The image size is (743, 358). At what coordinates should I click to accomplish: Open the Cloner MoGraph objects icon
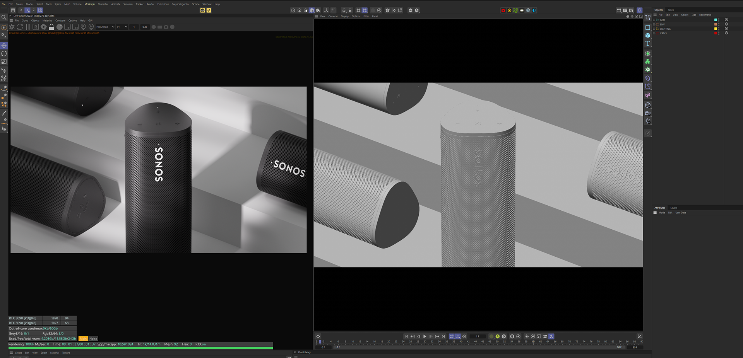pos(648,62)
